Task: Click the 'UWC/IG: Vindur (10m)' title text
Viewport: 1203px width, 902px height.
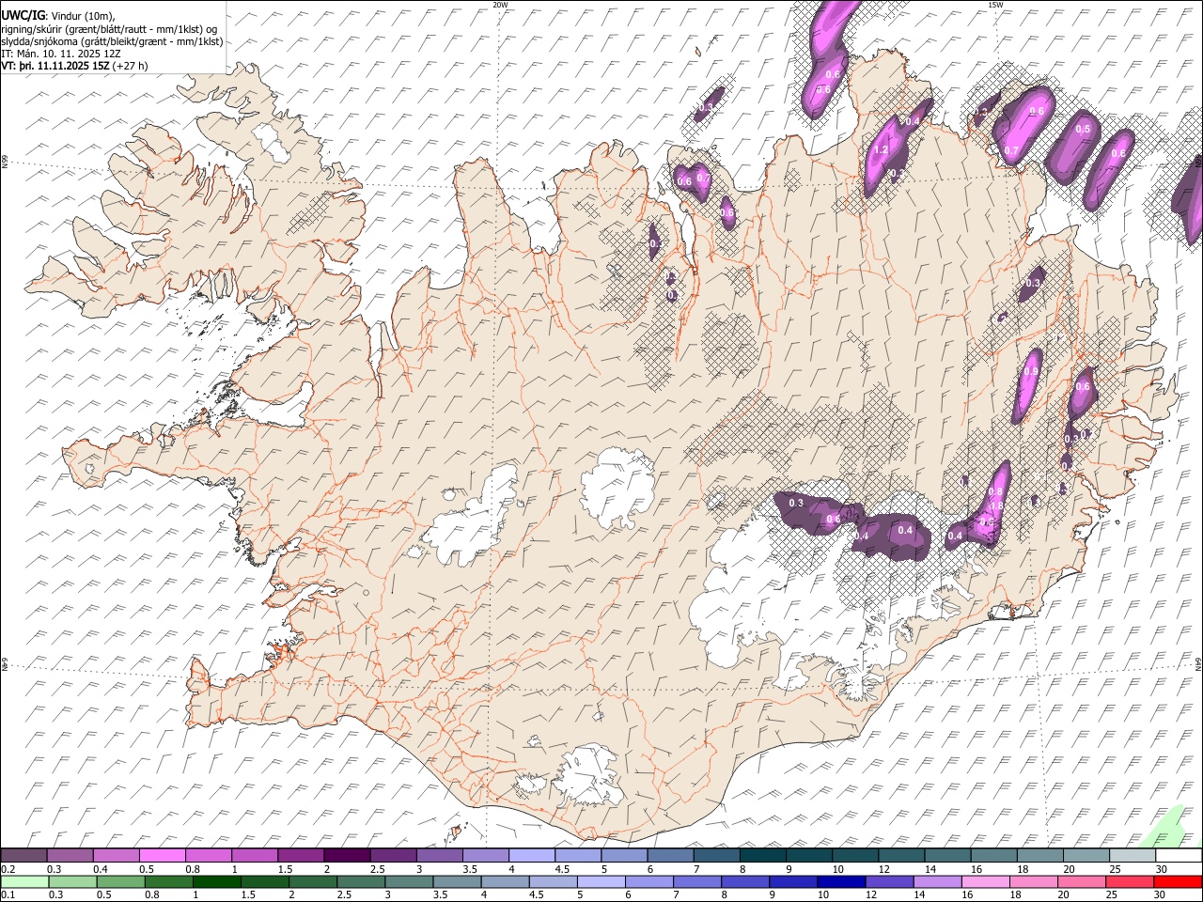Action: (58, 16)
